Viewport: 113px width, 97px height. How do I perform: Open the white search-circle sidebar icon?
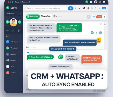coord(8,67)
